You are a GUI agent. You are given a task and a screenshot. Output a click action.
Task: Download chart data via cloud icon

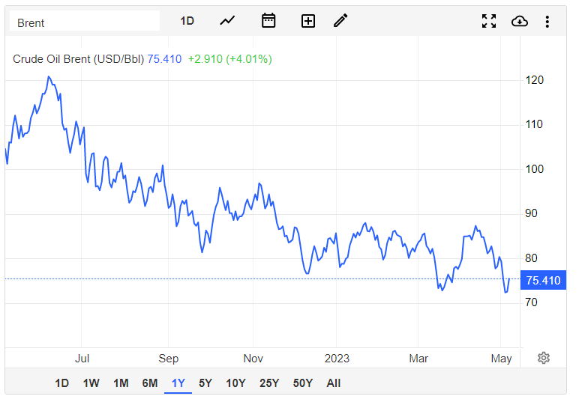[x=520, y=22]
